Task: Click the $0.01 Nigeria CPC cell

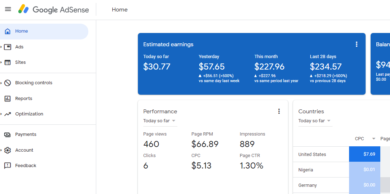Action: pos(365,170)
